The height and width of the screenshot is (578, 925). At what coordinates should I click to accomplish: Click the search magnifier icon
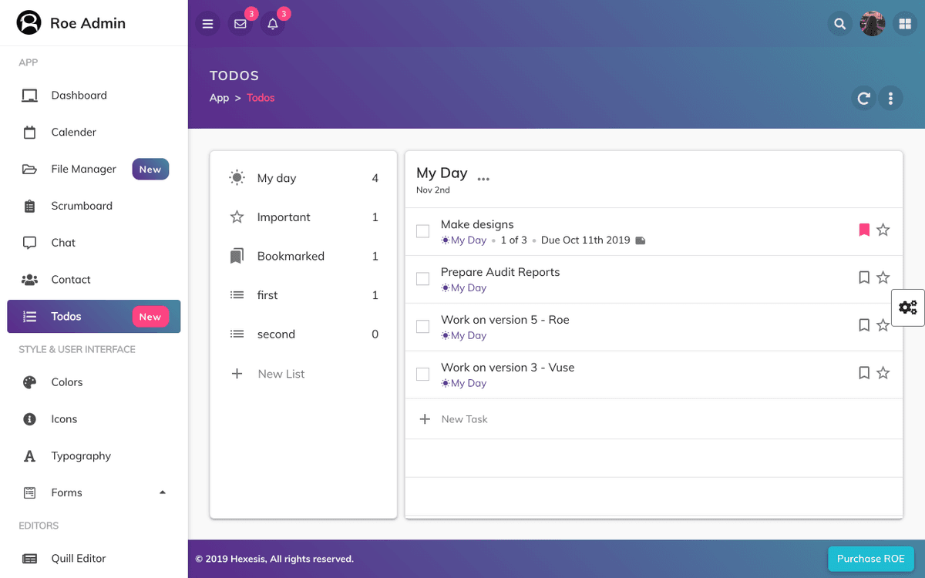tap(839, 24)
